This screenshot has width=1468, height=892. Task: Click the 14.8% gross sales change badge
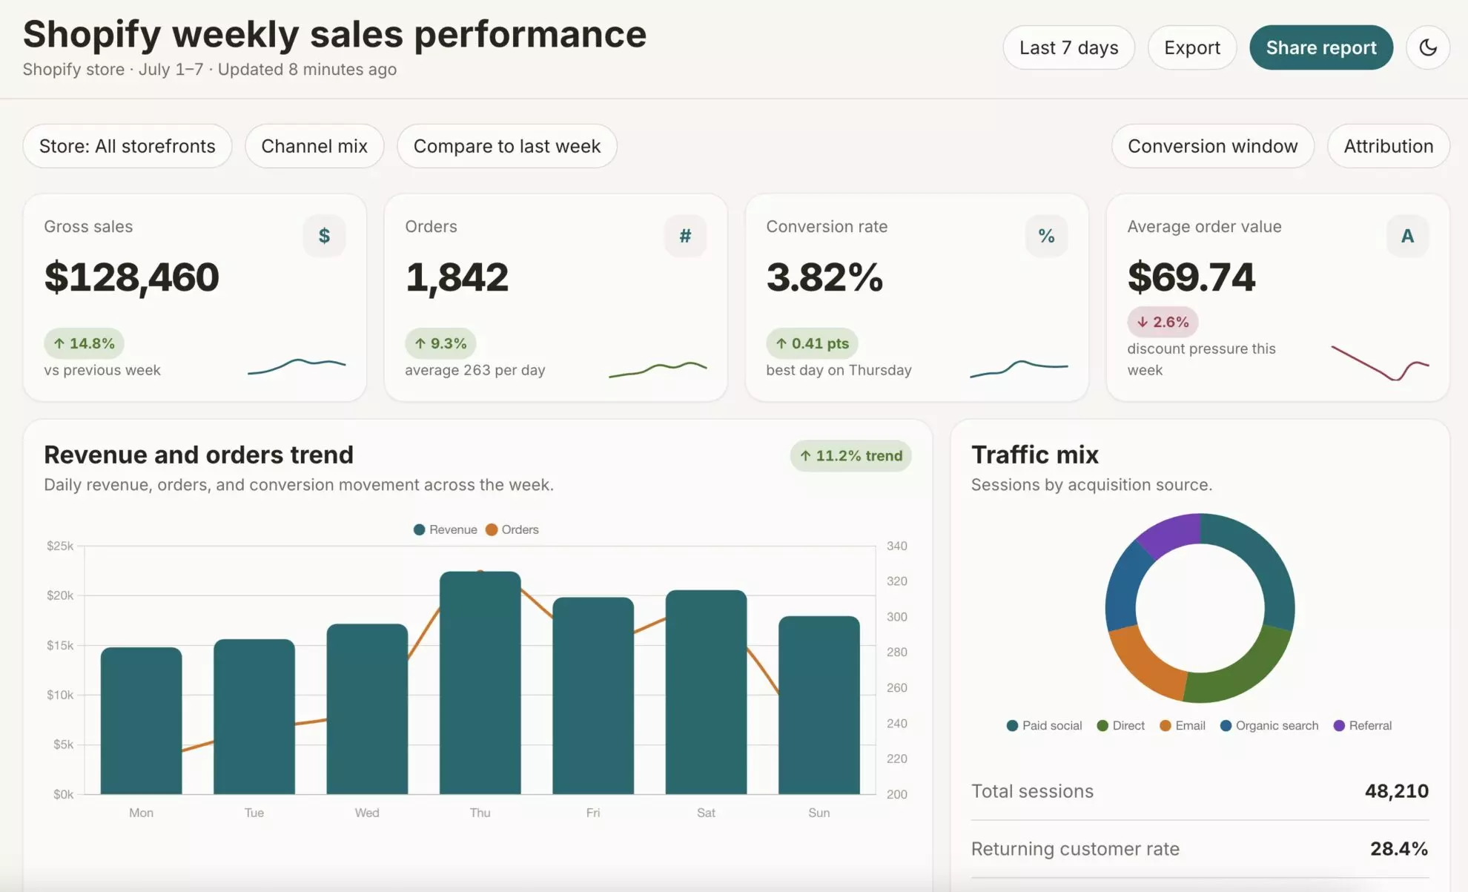click(84, 343)
